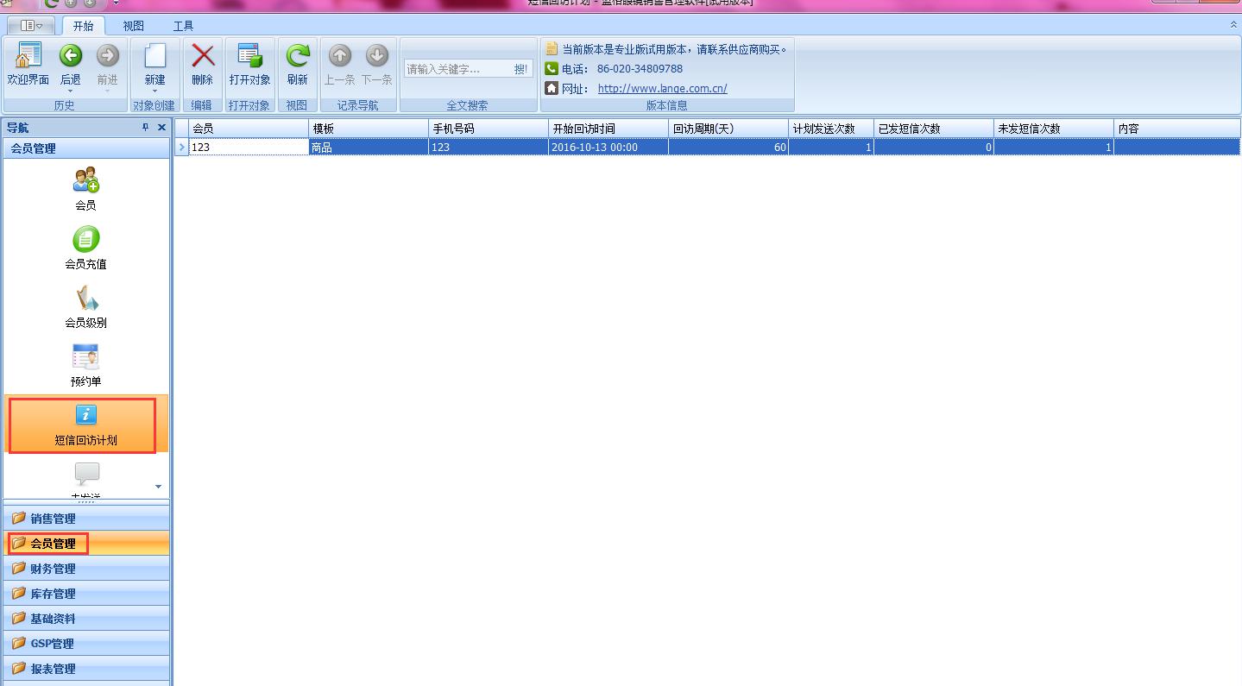Select 短信回访计划 in navigation panel
Screen dimensions: 1242x686
85,425
